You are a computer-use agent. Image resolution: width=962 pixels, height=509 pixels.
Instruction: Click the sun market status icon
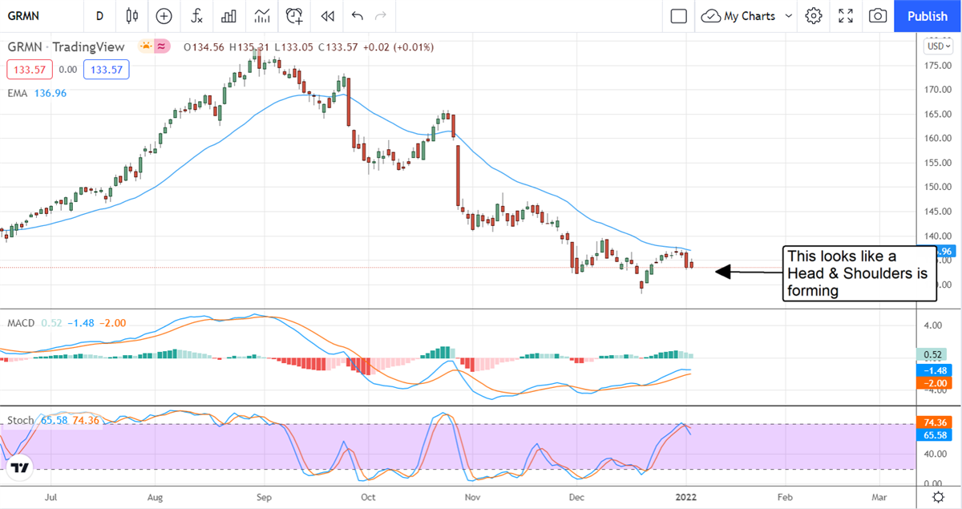(146, 46)
